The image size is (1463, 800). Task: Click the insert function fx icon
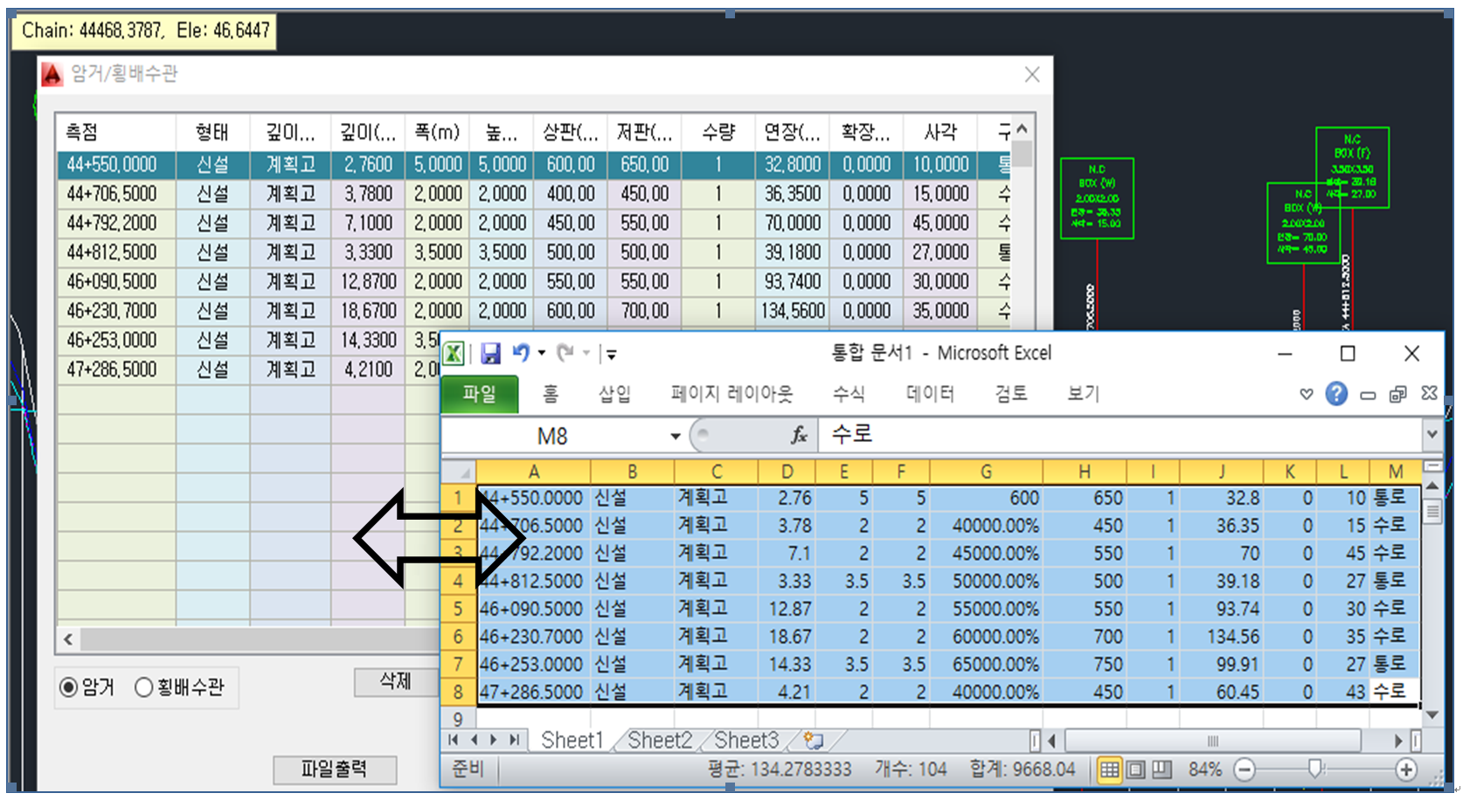(x=798, y=435)
